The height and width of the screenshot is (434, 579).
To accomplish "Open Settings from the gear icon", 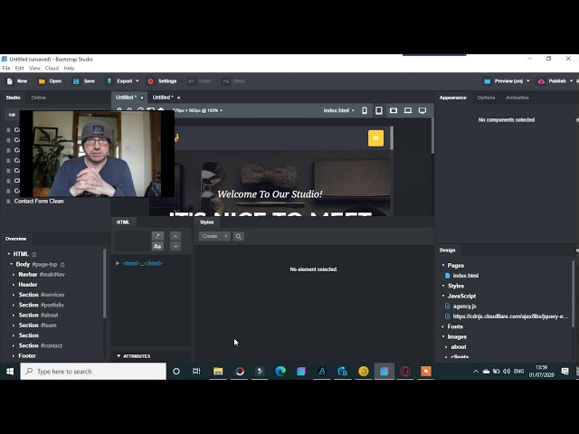I will pyautogui.click(x=151, y=81).
